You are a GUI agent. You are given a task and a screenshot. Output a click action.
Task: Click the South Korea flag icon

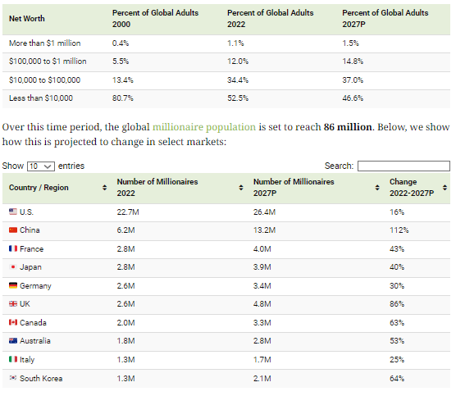point(13,378)
